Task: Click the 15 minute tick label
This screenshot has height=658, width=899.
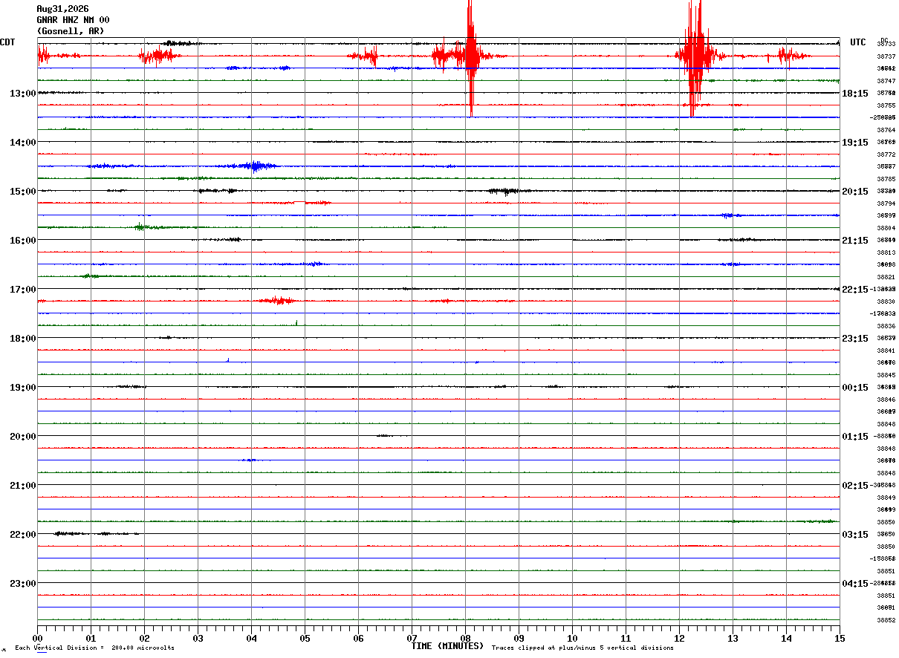Action: (840, 638)
